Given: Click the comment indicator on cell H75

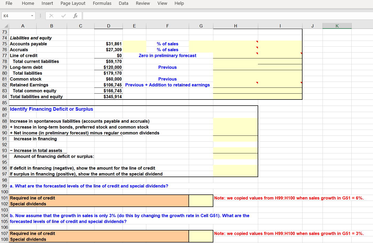Looking at the screenshot, I should tap(257, 41).
